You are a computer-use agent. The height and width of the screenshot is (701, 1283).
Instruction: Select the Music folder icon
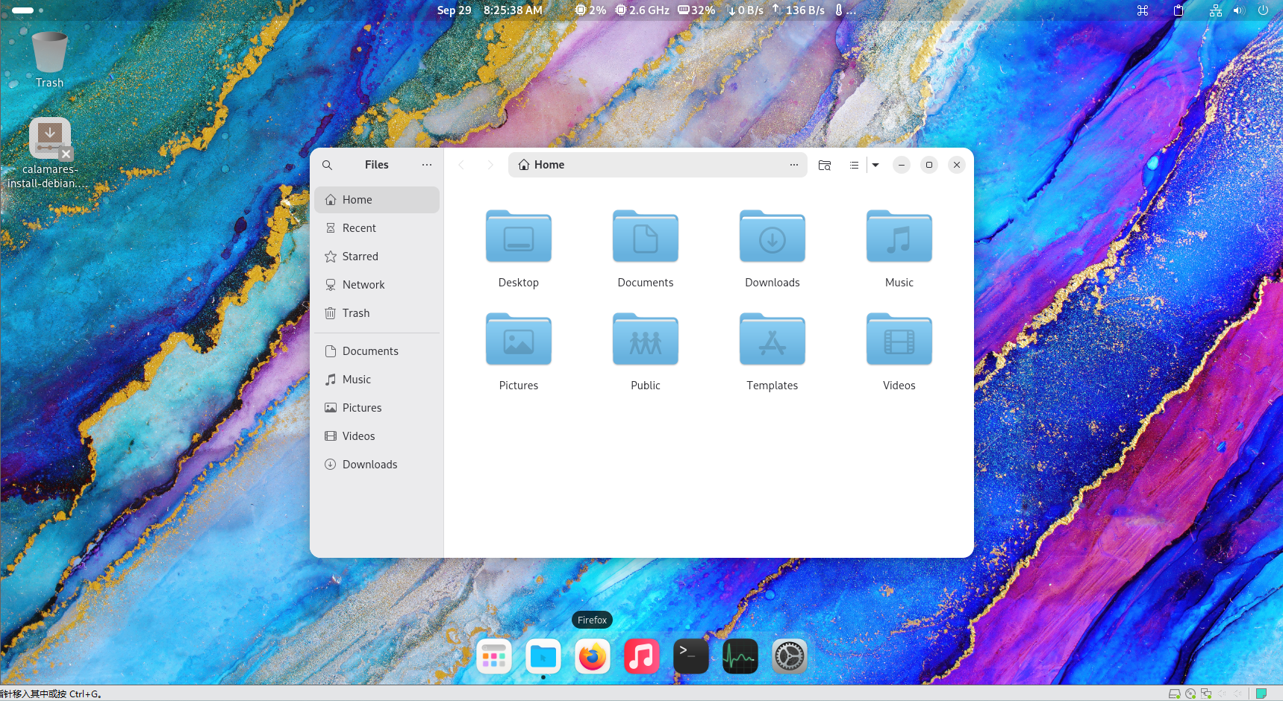click(899, 236)
